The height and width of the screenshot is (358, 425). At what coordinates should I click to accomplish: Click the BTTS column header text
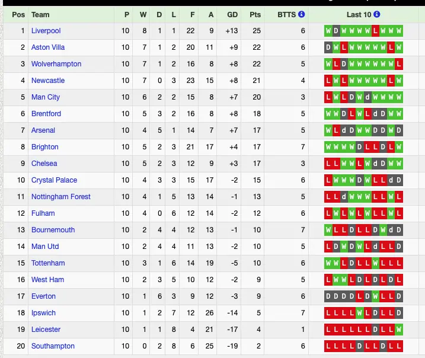pyautogui.click(x=287, y=14)
